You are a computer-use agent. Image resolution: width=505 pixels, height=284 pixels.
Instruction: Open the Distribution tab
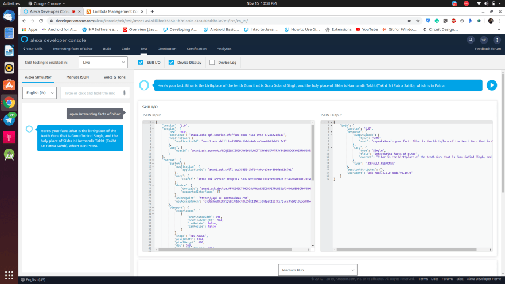(x=167, y=49)
